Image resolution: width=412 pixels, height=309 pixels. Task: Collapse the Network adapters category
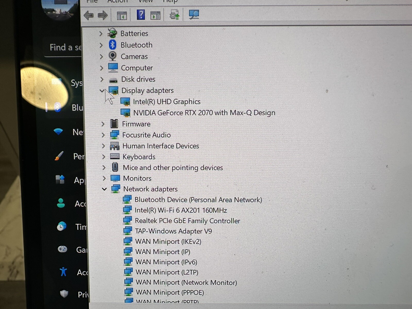click(104, 189)
